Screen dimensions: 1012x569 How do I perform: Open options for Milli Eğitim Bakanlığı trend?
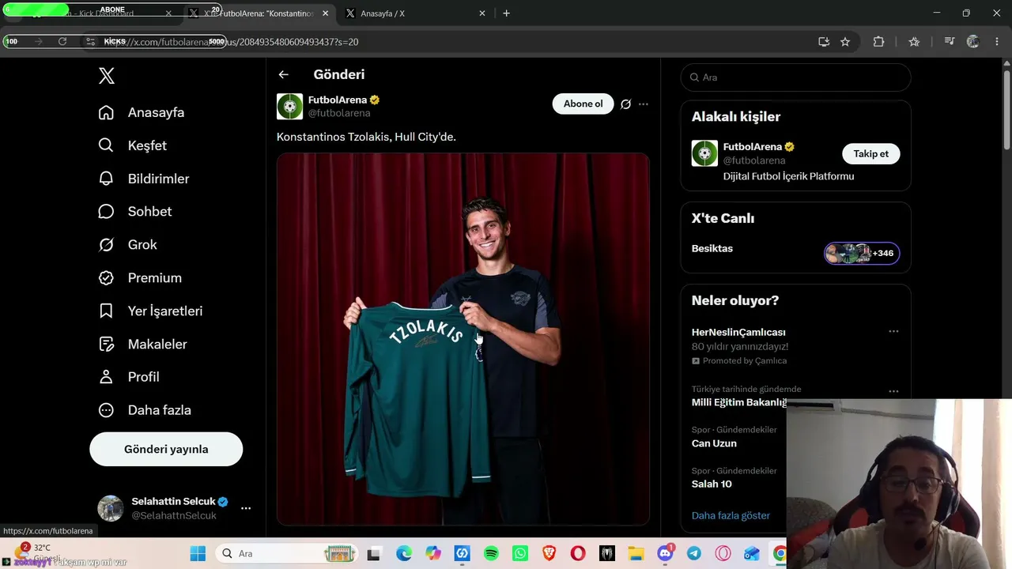893,391
